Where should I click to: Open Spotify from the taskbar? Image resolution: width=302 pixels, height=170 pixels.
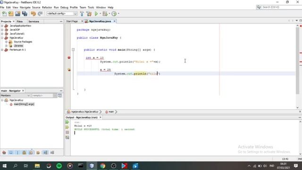[x=59, y=166]
